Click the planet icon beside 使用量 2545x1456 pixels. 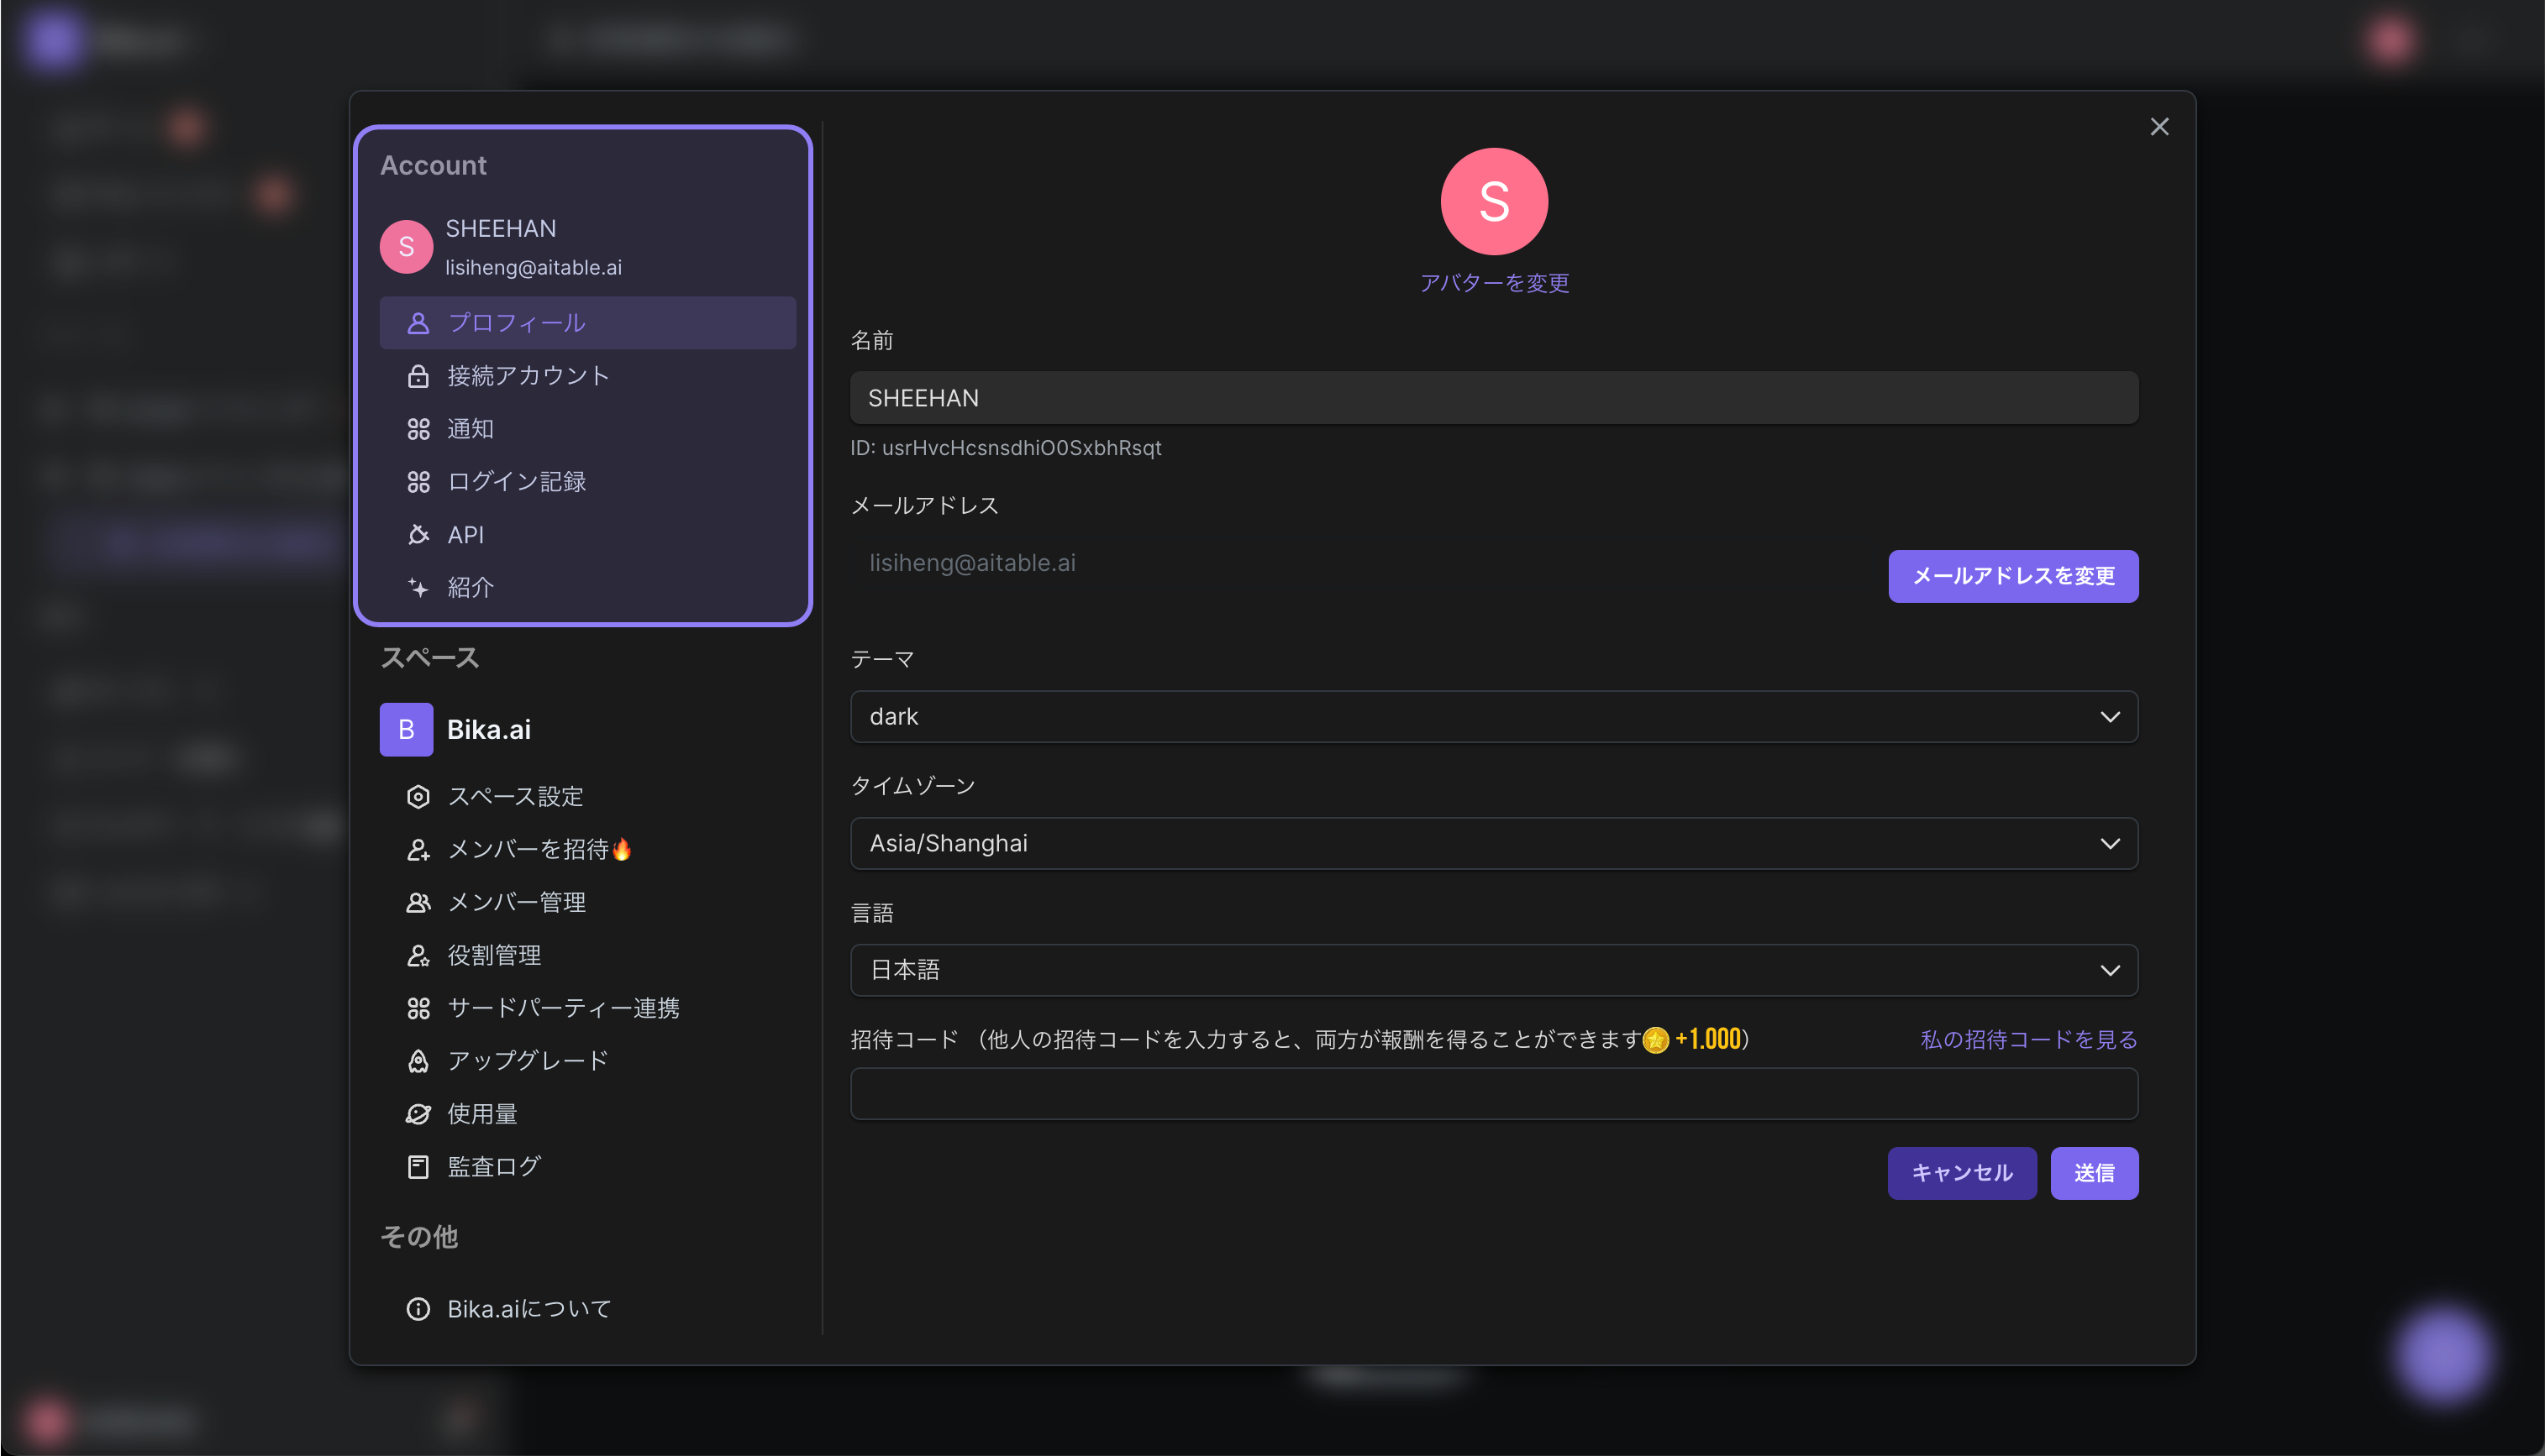418,1114
